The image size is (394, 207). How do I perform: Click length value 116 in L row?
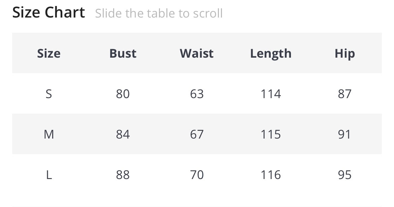(271, 175)
